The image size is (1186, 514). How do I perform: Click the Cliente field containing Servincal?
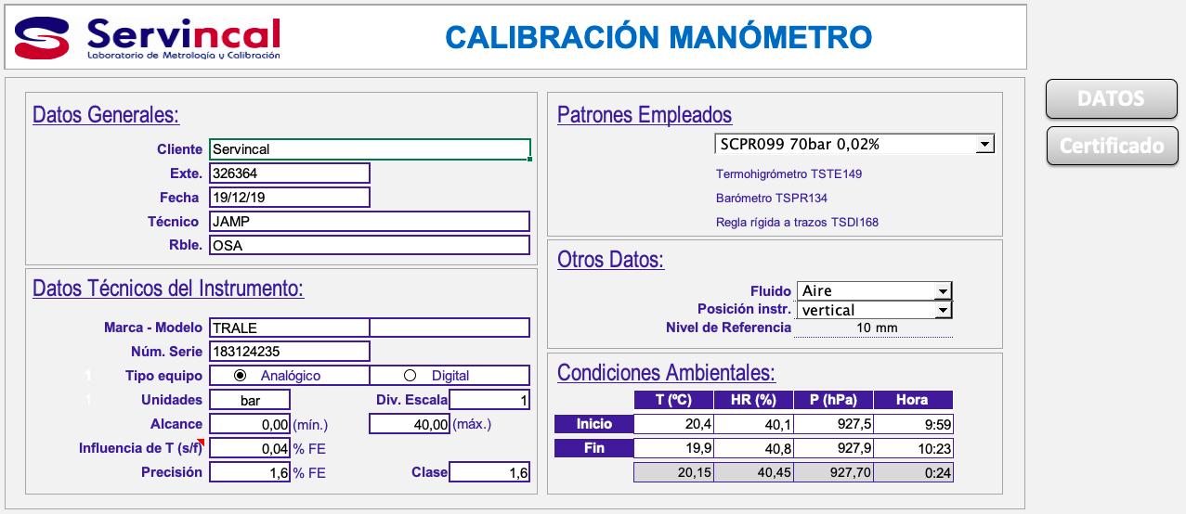tap(370, 148)
